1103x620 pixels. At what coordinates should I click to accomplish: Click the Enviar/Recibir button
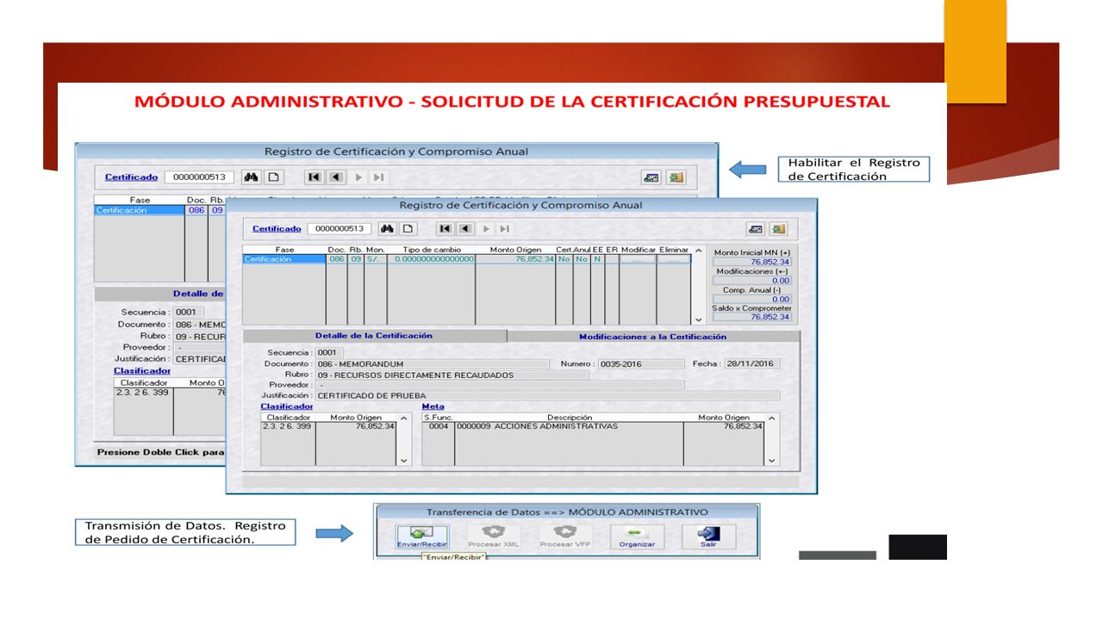[422, 536]
